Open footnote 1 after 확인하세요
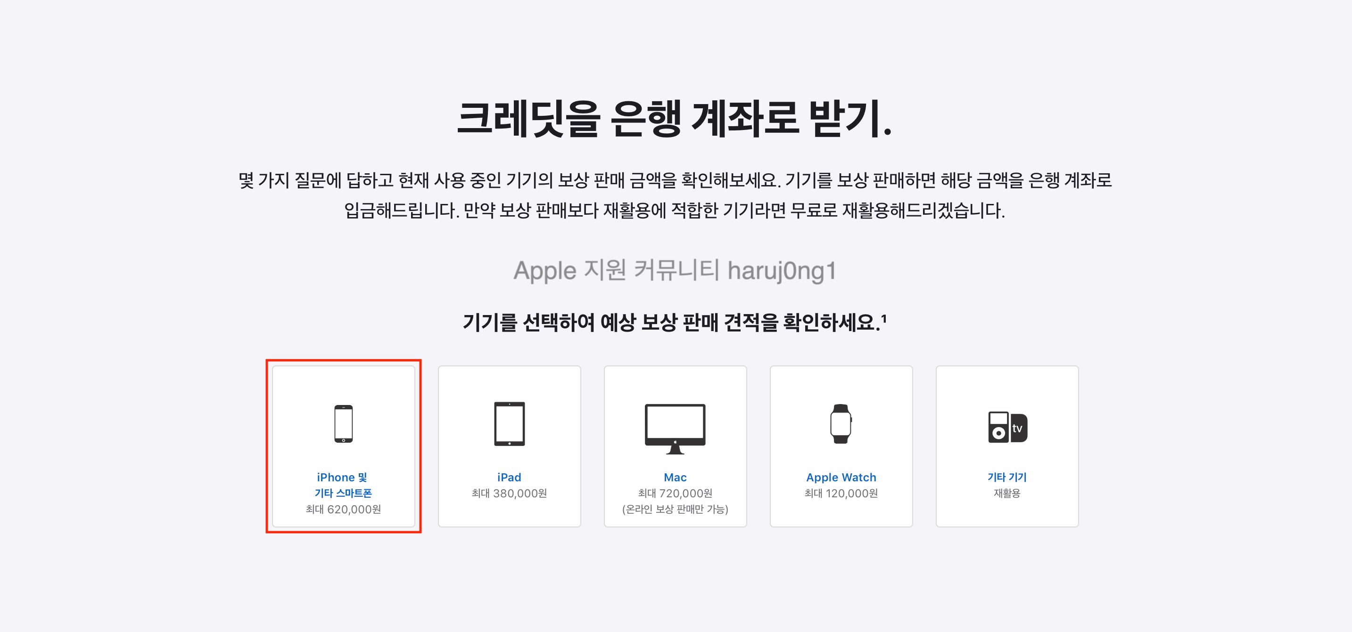 click(x=884, y=317)
